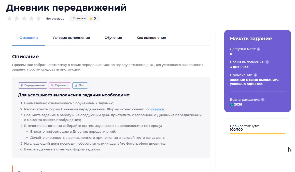Screen dimensions: 295x172
Task: Click the info icon next to Время выполнения
Action: click(267, 62)
